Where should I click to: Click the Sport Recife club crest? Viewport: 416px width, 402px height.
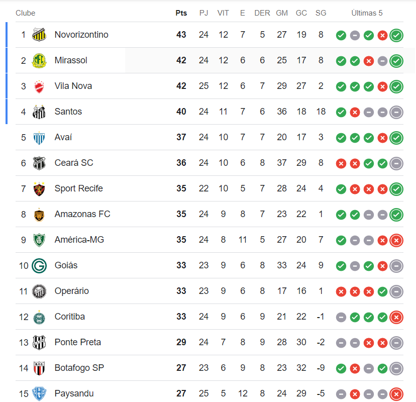click(x=39, y=188)
